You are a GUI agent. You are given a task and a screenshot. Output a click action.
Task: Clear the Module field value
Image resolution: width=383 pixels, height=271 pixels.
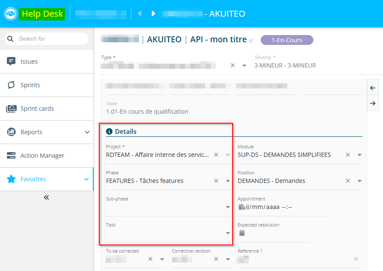point(348,155)
